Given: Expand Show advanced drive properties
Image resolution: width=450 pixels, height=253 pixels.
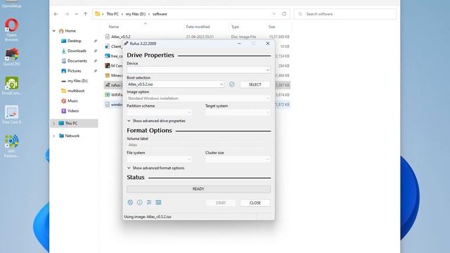Looking at the screenshot, I should 156,121.
